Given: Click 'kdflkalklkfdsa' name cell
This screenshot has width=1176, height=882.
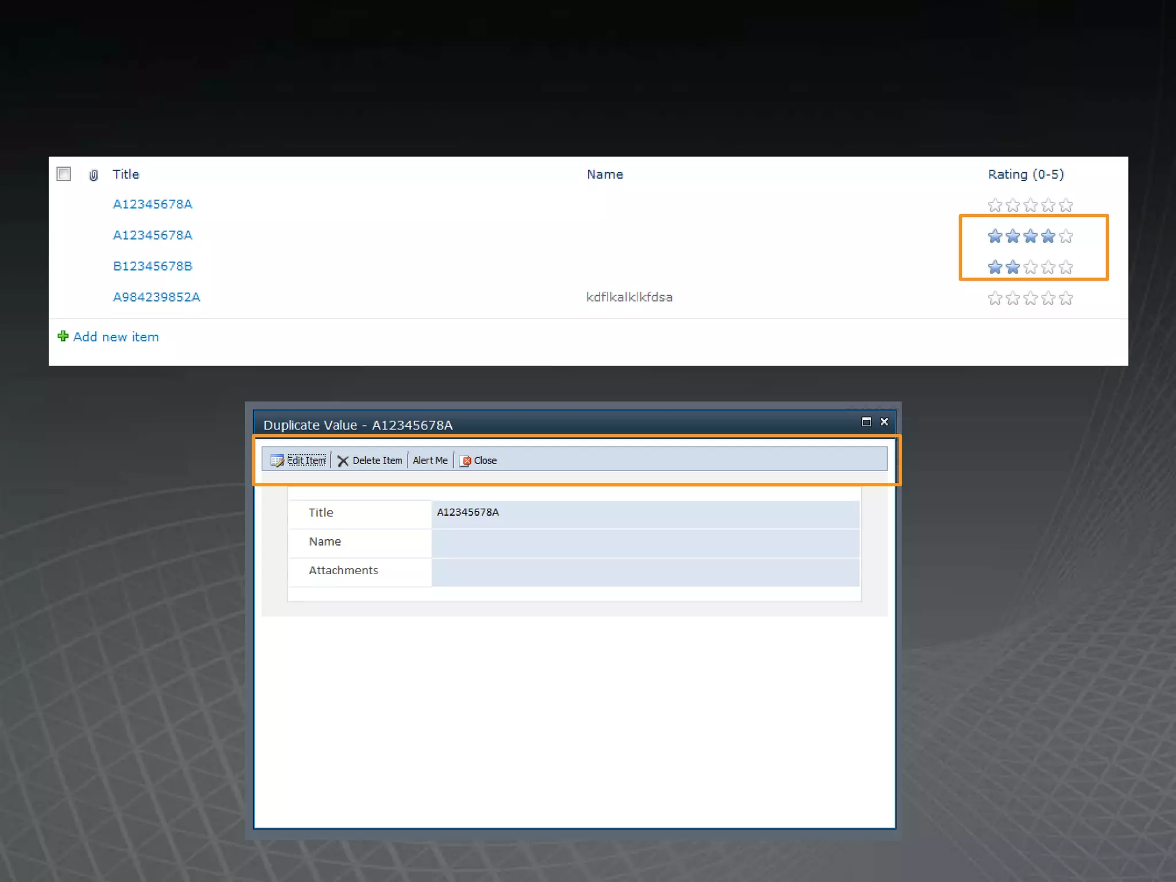Looking at the screenshot, I should (629, 297).
